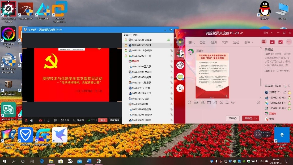Open the dropdown arrow beside 发送(S)
The height and width of the screenshot is (165, 293).
point(257,118)
